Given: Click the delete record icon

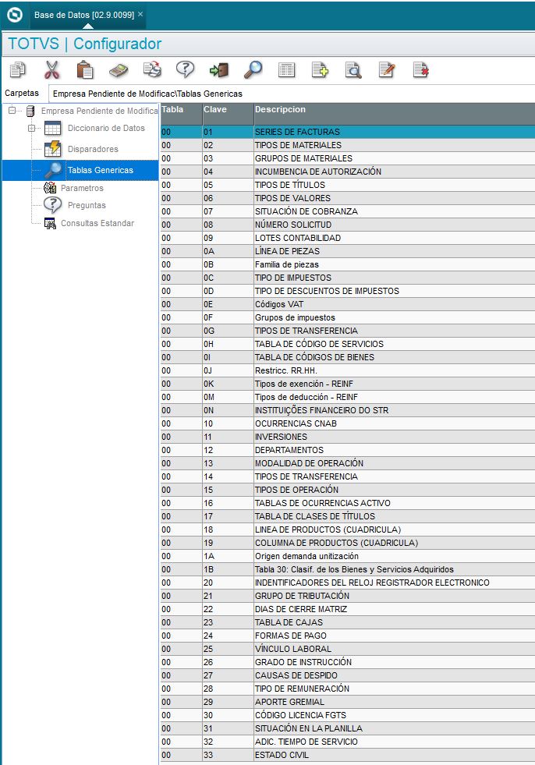Looking at the screenshot, I should tap(421, 70).
